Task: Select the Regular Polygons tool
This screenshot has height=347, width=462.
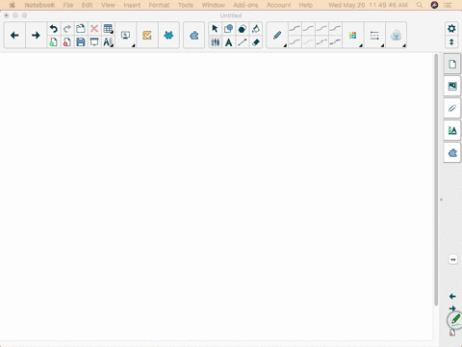Action: [x=242, y=29]
